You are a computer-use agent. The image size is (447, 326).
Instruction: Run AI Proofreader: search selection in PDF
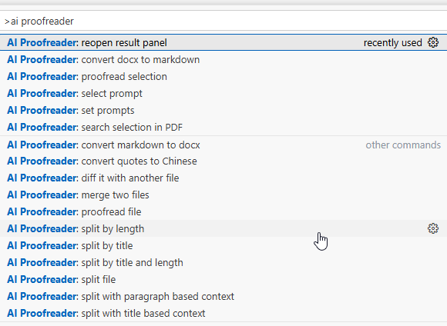(x=223, y=127)
